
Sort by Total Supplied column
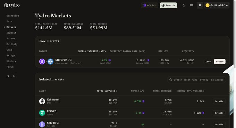[x=107, y=91]
